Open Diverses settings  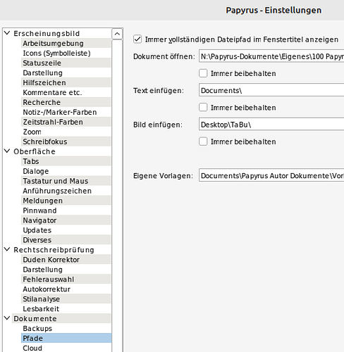pos(66,240)
